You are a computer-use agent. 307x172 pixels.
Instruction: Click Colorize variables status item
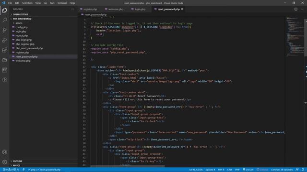point(282,170)
